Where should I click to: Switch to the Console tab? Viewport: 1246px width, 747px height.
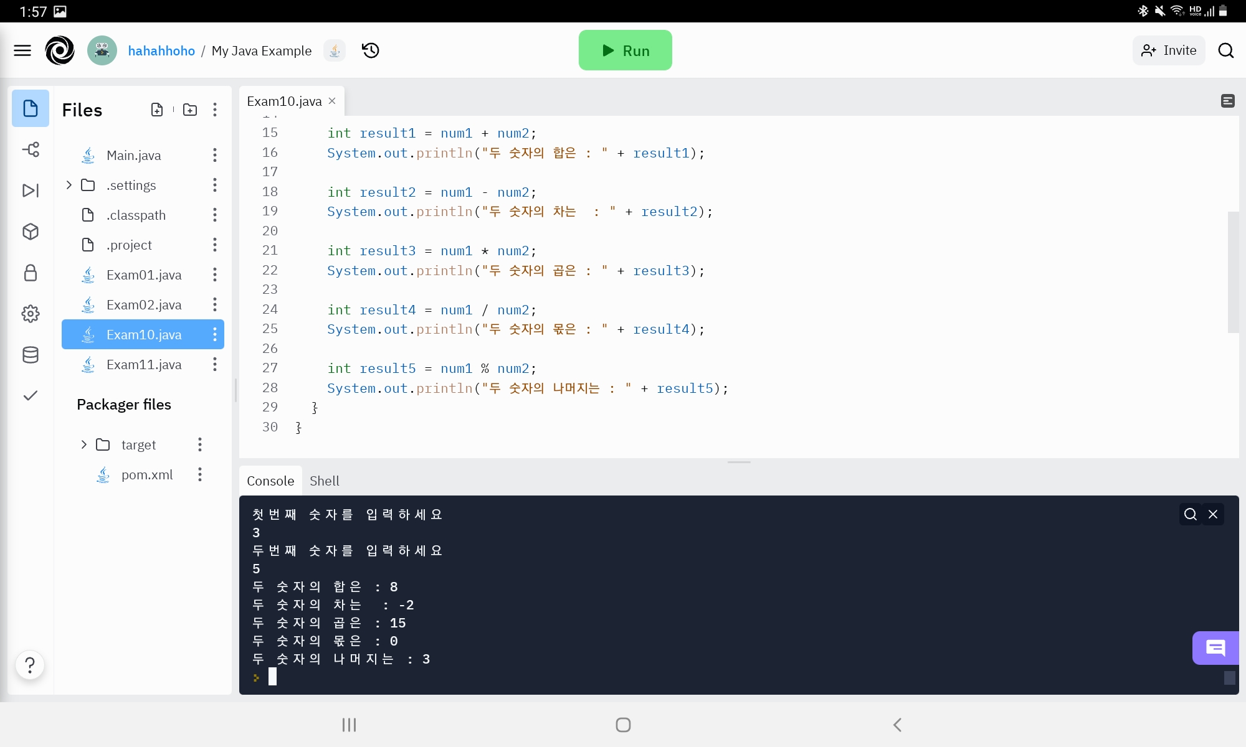270,481
